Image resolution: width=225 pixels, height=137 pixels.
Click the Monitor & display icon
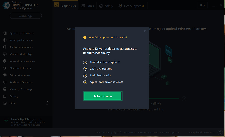click(x=5, y=54)
